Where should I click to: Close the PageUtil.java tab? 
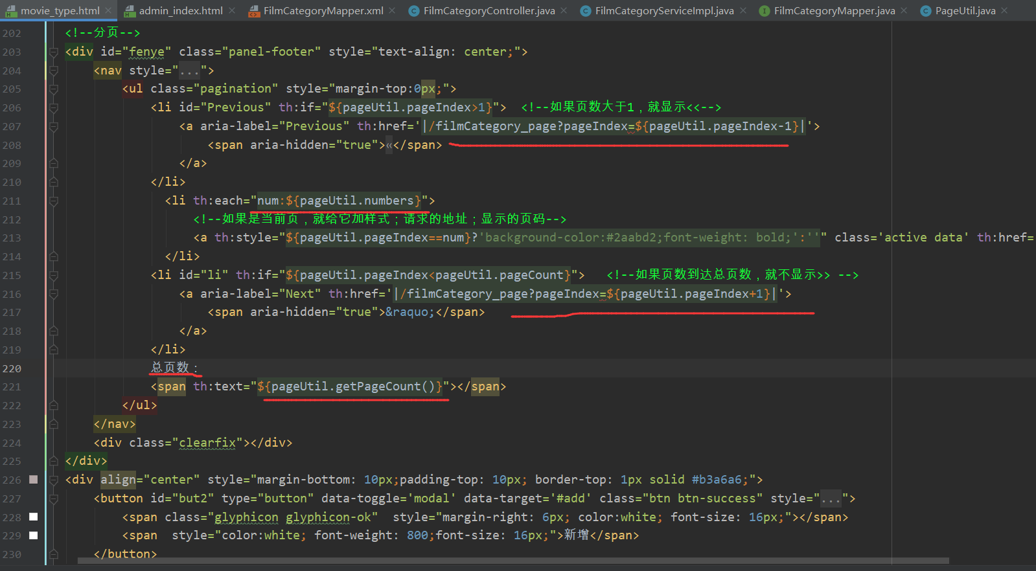[1004, 10]
